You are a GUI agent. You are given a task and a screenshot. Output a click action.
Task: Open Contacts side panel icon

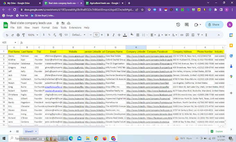point(231,66)
